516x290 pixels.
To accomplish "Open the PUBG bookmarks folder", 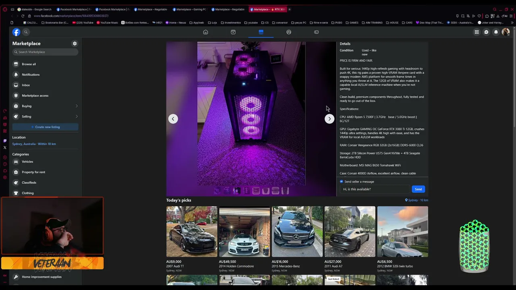I will pos(337,23).
